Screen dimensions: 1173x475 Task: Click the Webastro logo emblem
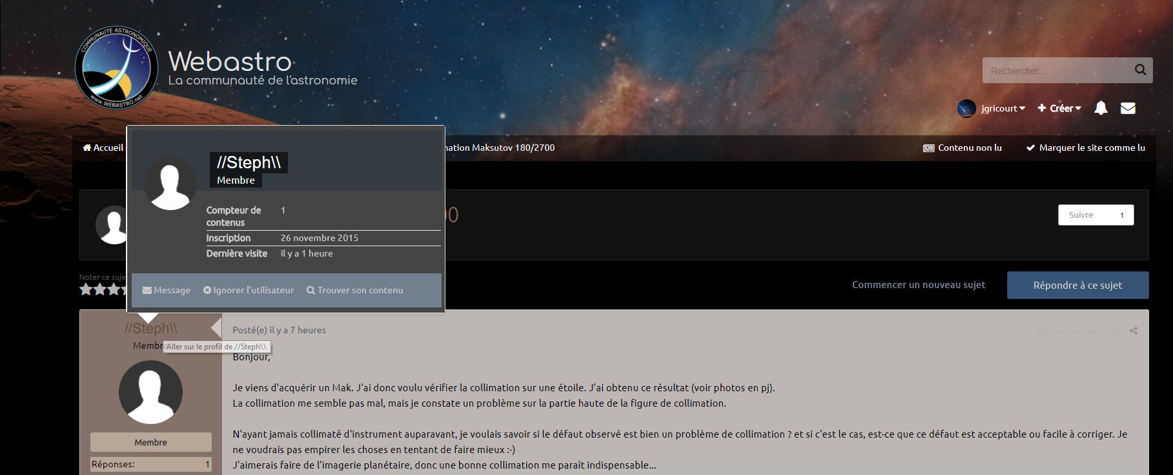click(x=116, y=68)
